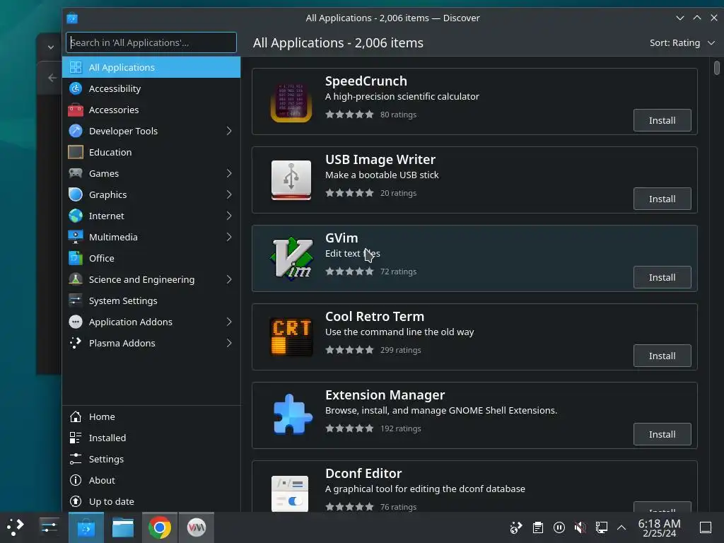Install SpeedCrunch
The image size is (724, 543).
tap(662, 120)
